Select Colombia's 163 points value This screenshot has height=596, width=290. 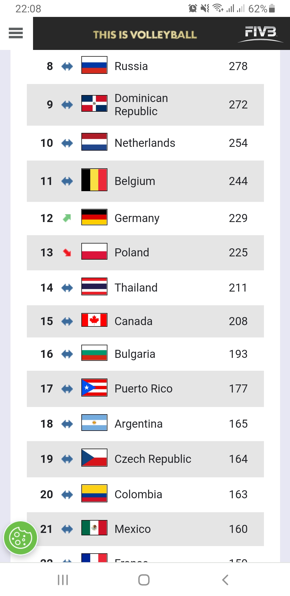[x=238, y=495]
